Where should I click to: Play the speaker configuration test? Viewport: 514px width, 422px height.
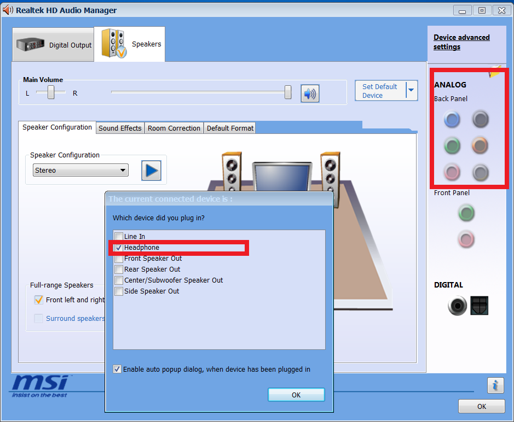pyautogui.click(x=151, y=171)
